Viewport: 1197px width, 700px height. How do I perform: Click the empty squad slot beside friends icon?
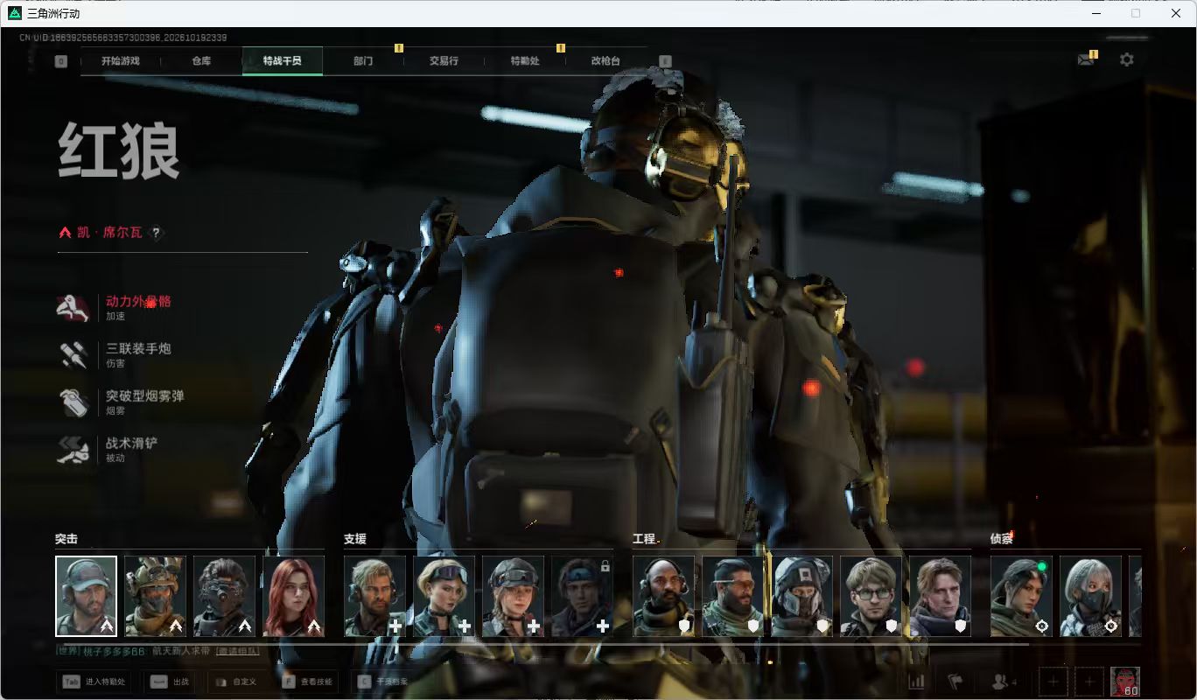coord(1053,682)
